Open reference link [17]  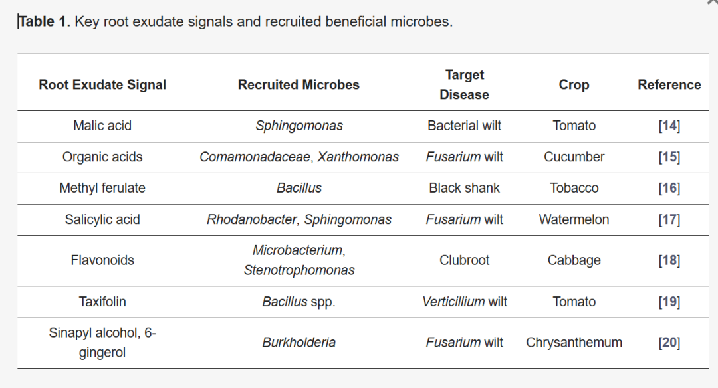point(669,220)
